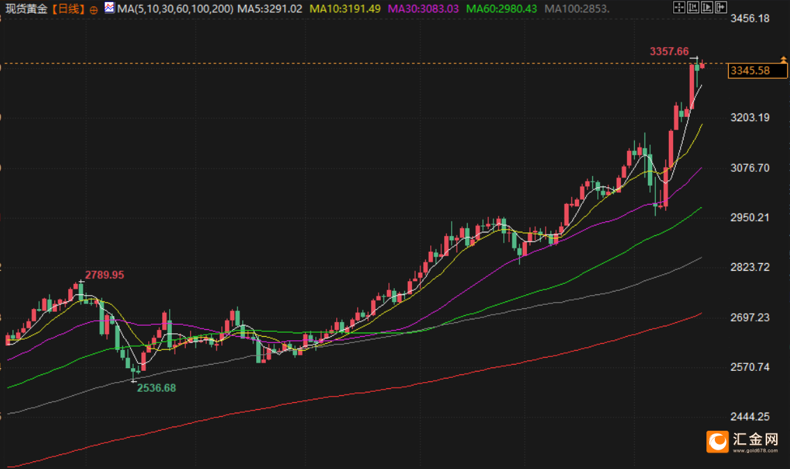Image resolution: width=790 pixels, height=469 pixels.
Task: Click the 2570.74 price axis label
Action: click(x=750, y=367)
